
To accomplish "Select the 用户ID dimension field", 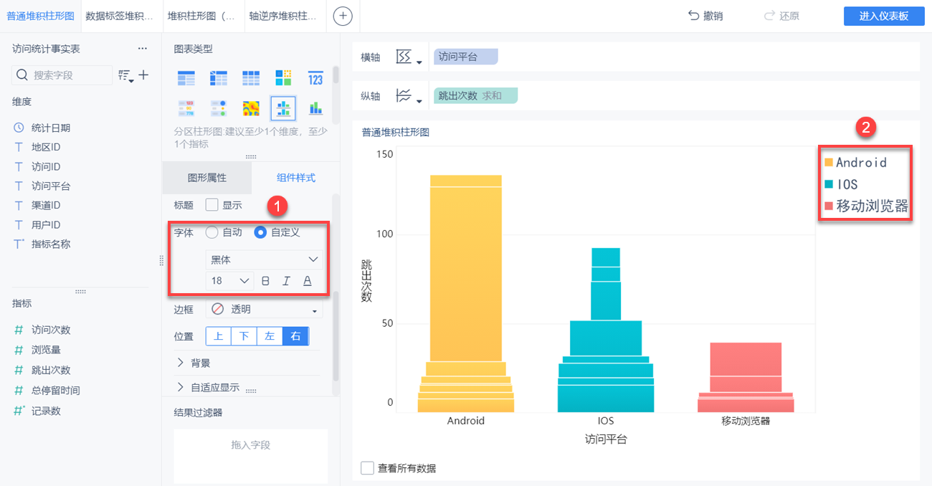I will pyautogui.click(x=46, y=224).
